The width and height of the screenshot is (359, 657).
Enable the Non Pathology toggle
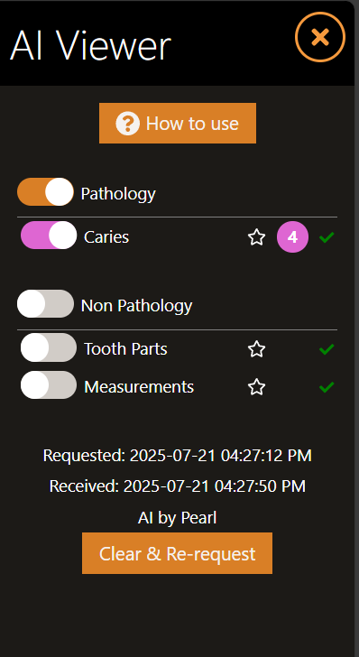pyautogui.click(x=45, y=304)
